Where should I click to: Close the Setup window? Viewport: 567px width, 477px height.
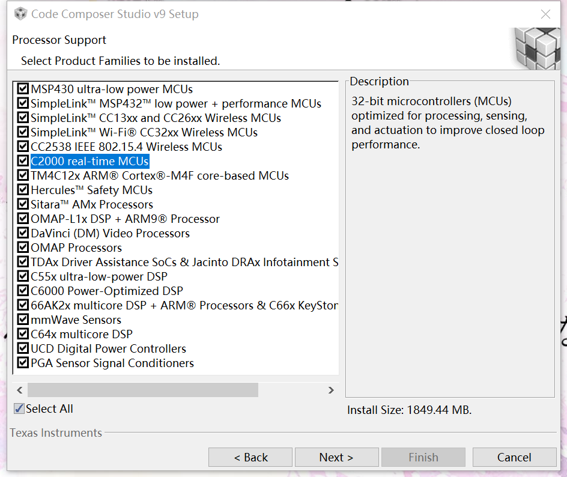coord(545,14)
